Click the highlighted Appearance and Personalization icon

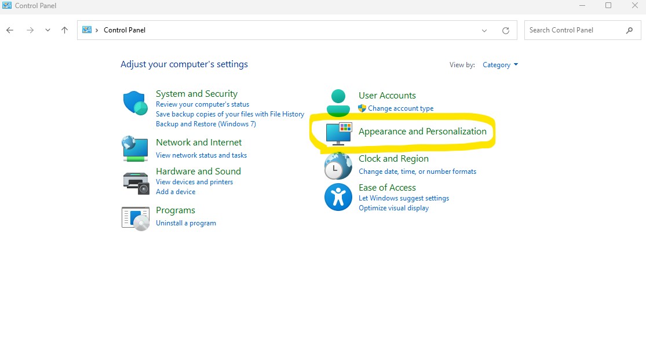coord(338,134)
